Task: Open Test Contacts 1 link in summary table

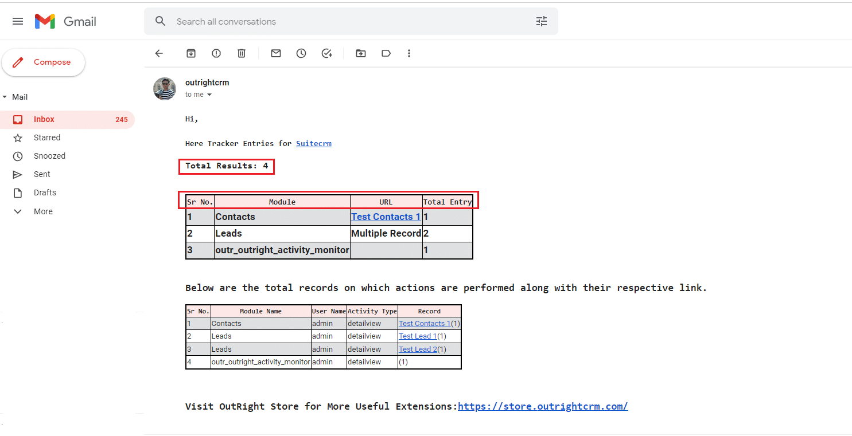Action: click(386, 217)
